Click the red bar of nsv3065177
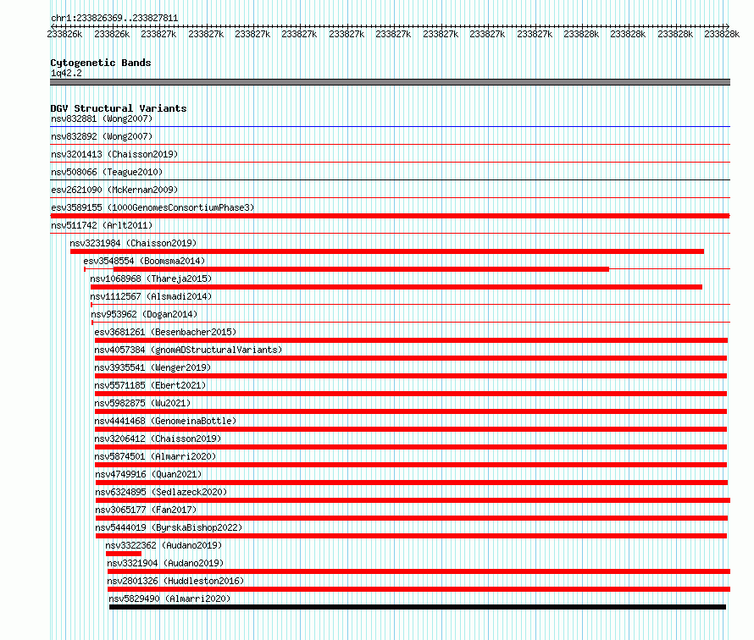The image size is (754, 640). pos(412,518)
